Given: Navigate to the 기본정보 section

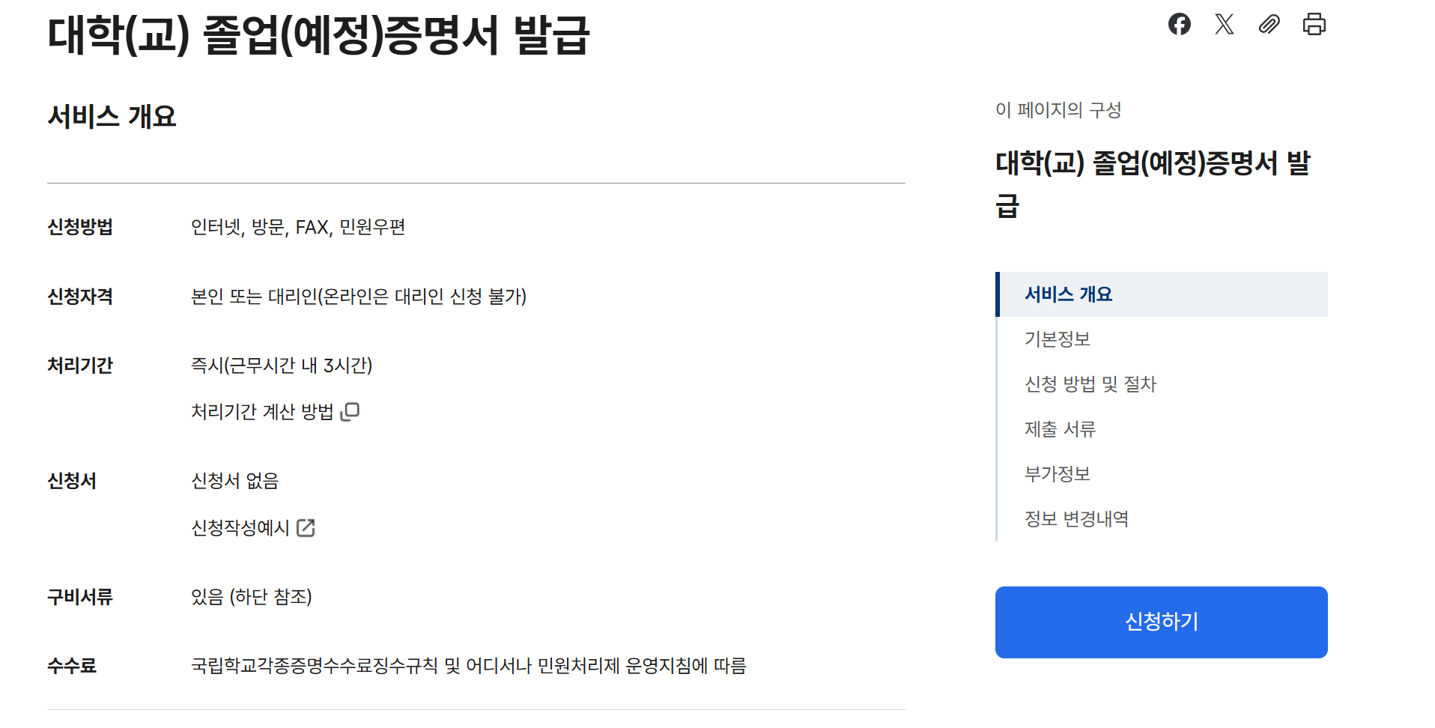Looking at the screenshot, I should [x=1059, y=339].
